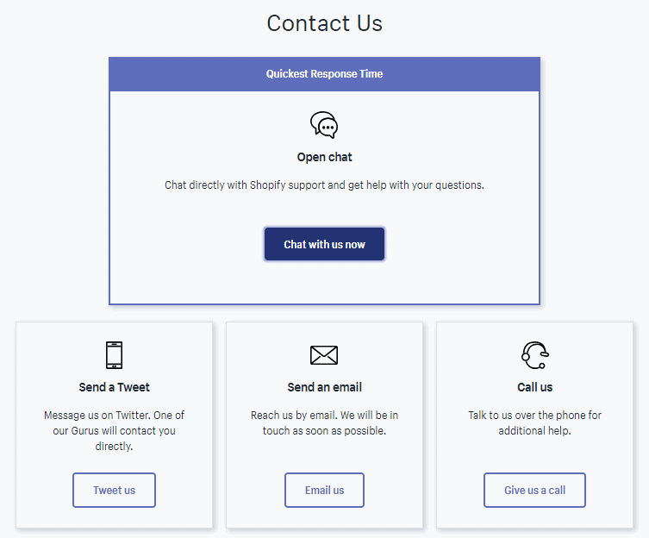649x538 pixels.
Task: Click the Tweet us button
Action: point(115,490)
